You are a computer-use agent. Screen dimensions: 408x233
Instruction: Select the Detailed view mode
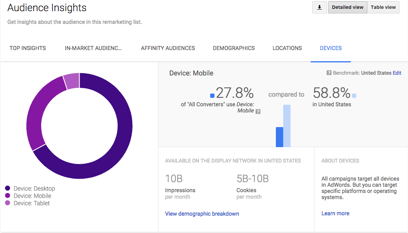[347, 7]
